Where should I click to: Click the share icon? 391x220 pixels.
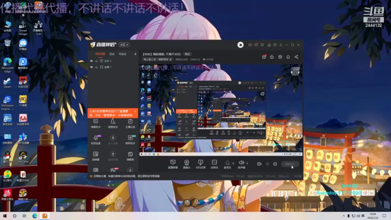pyautogui.click(x=296, y=57)
